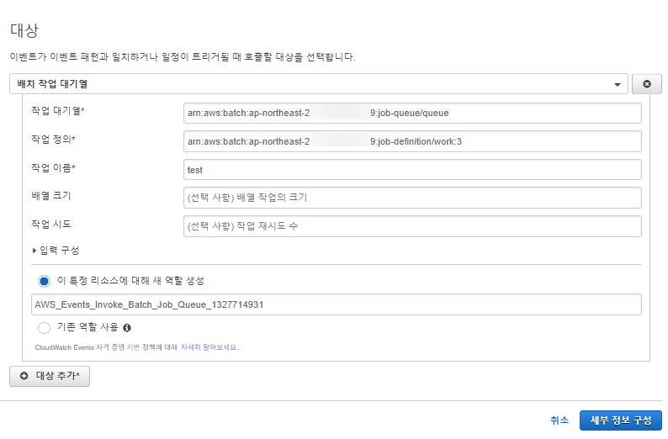Click the 세부 정보 구성 button
This screenshot has width=668, height=439.
620,420
